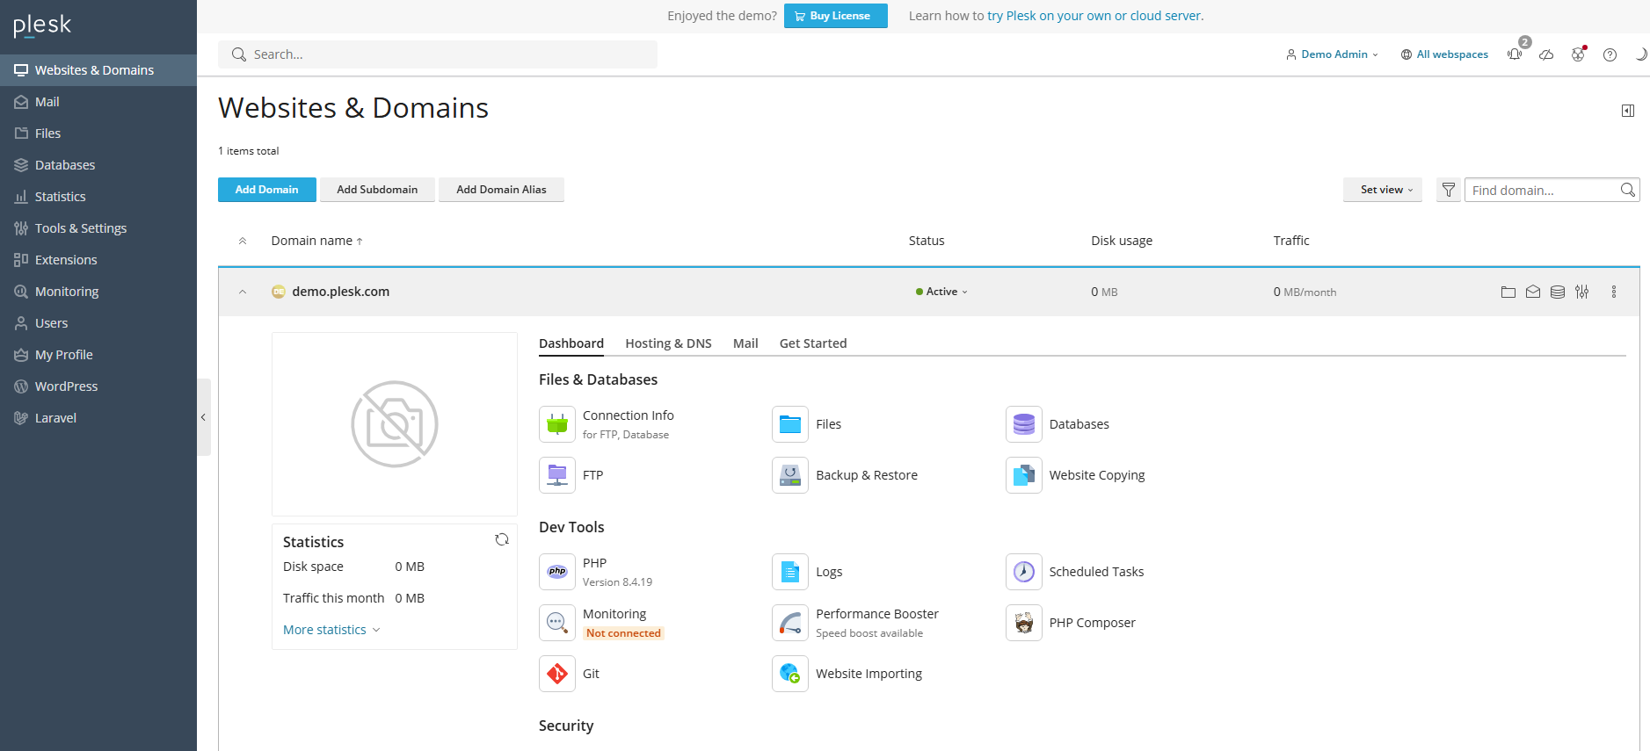Open the Databases stack icon
The height and width of the screenshot is (751, 1650).
point(1024,424)
